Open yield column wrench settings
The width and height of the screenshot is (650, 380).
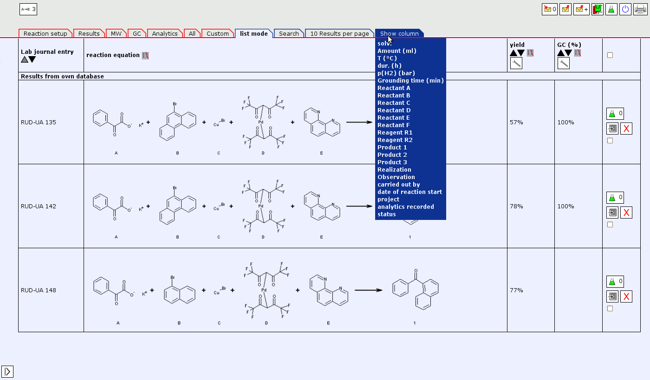pos(516,63)
